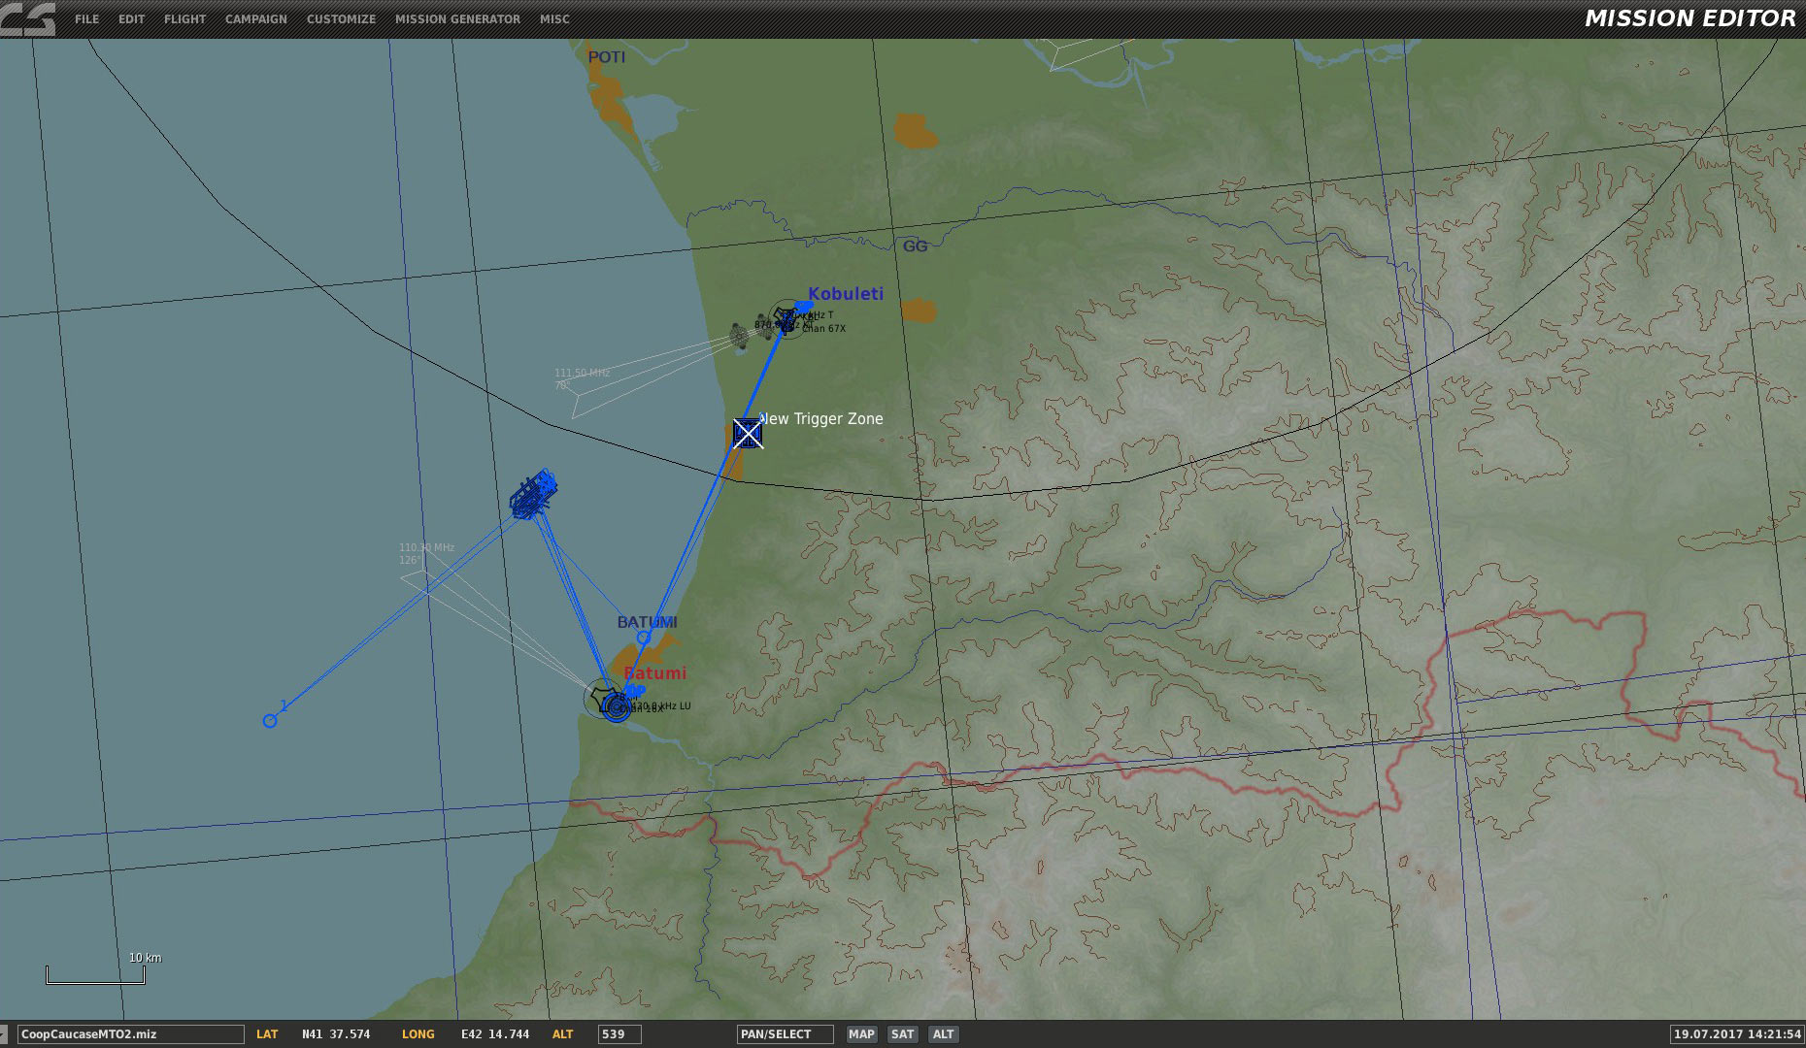1806x1048 pixels.
Task: Click the PAN/SELECT mode field
Action: [785, 1034]
